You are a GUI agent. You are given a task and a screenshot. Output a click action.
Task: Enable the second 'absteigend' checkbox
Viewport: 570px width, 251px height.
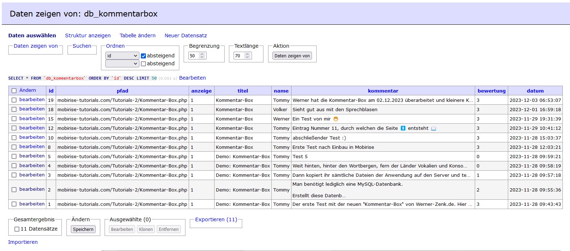pos(143,64)
